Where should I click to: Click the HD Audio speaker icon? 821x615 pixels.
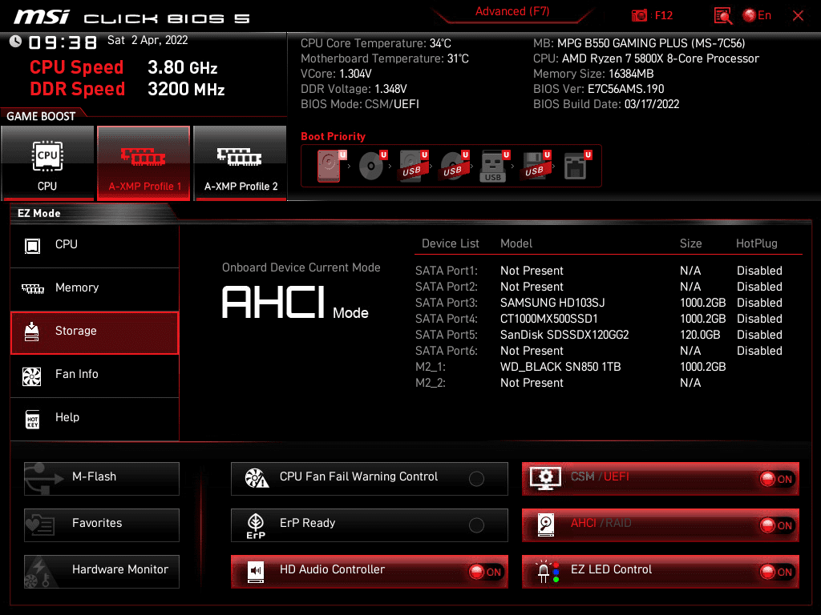point(256,572)
